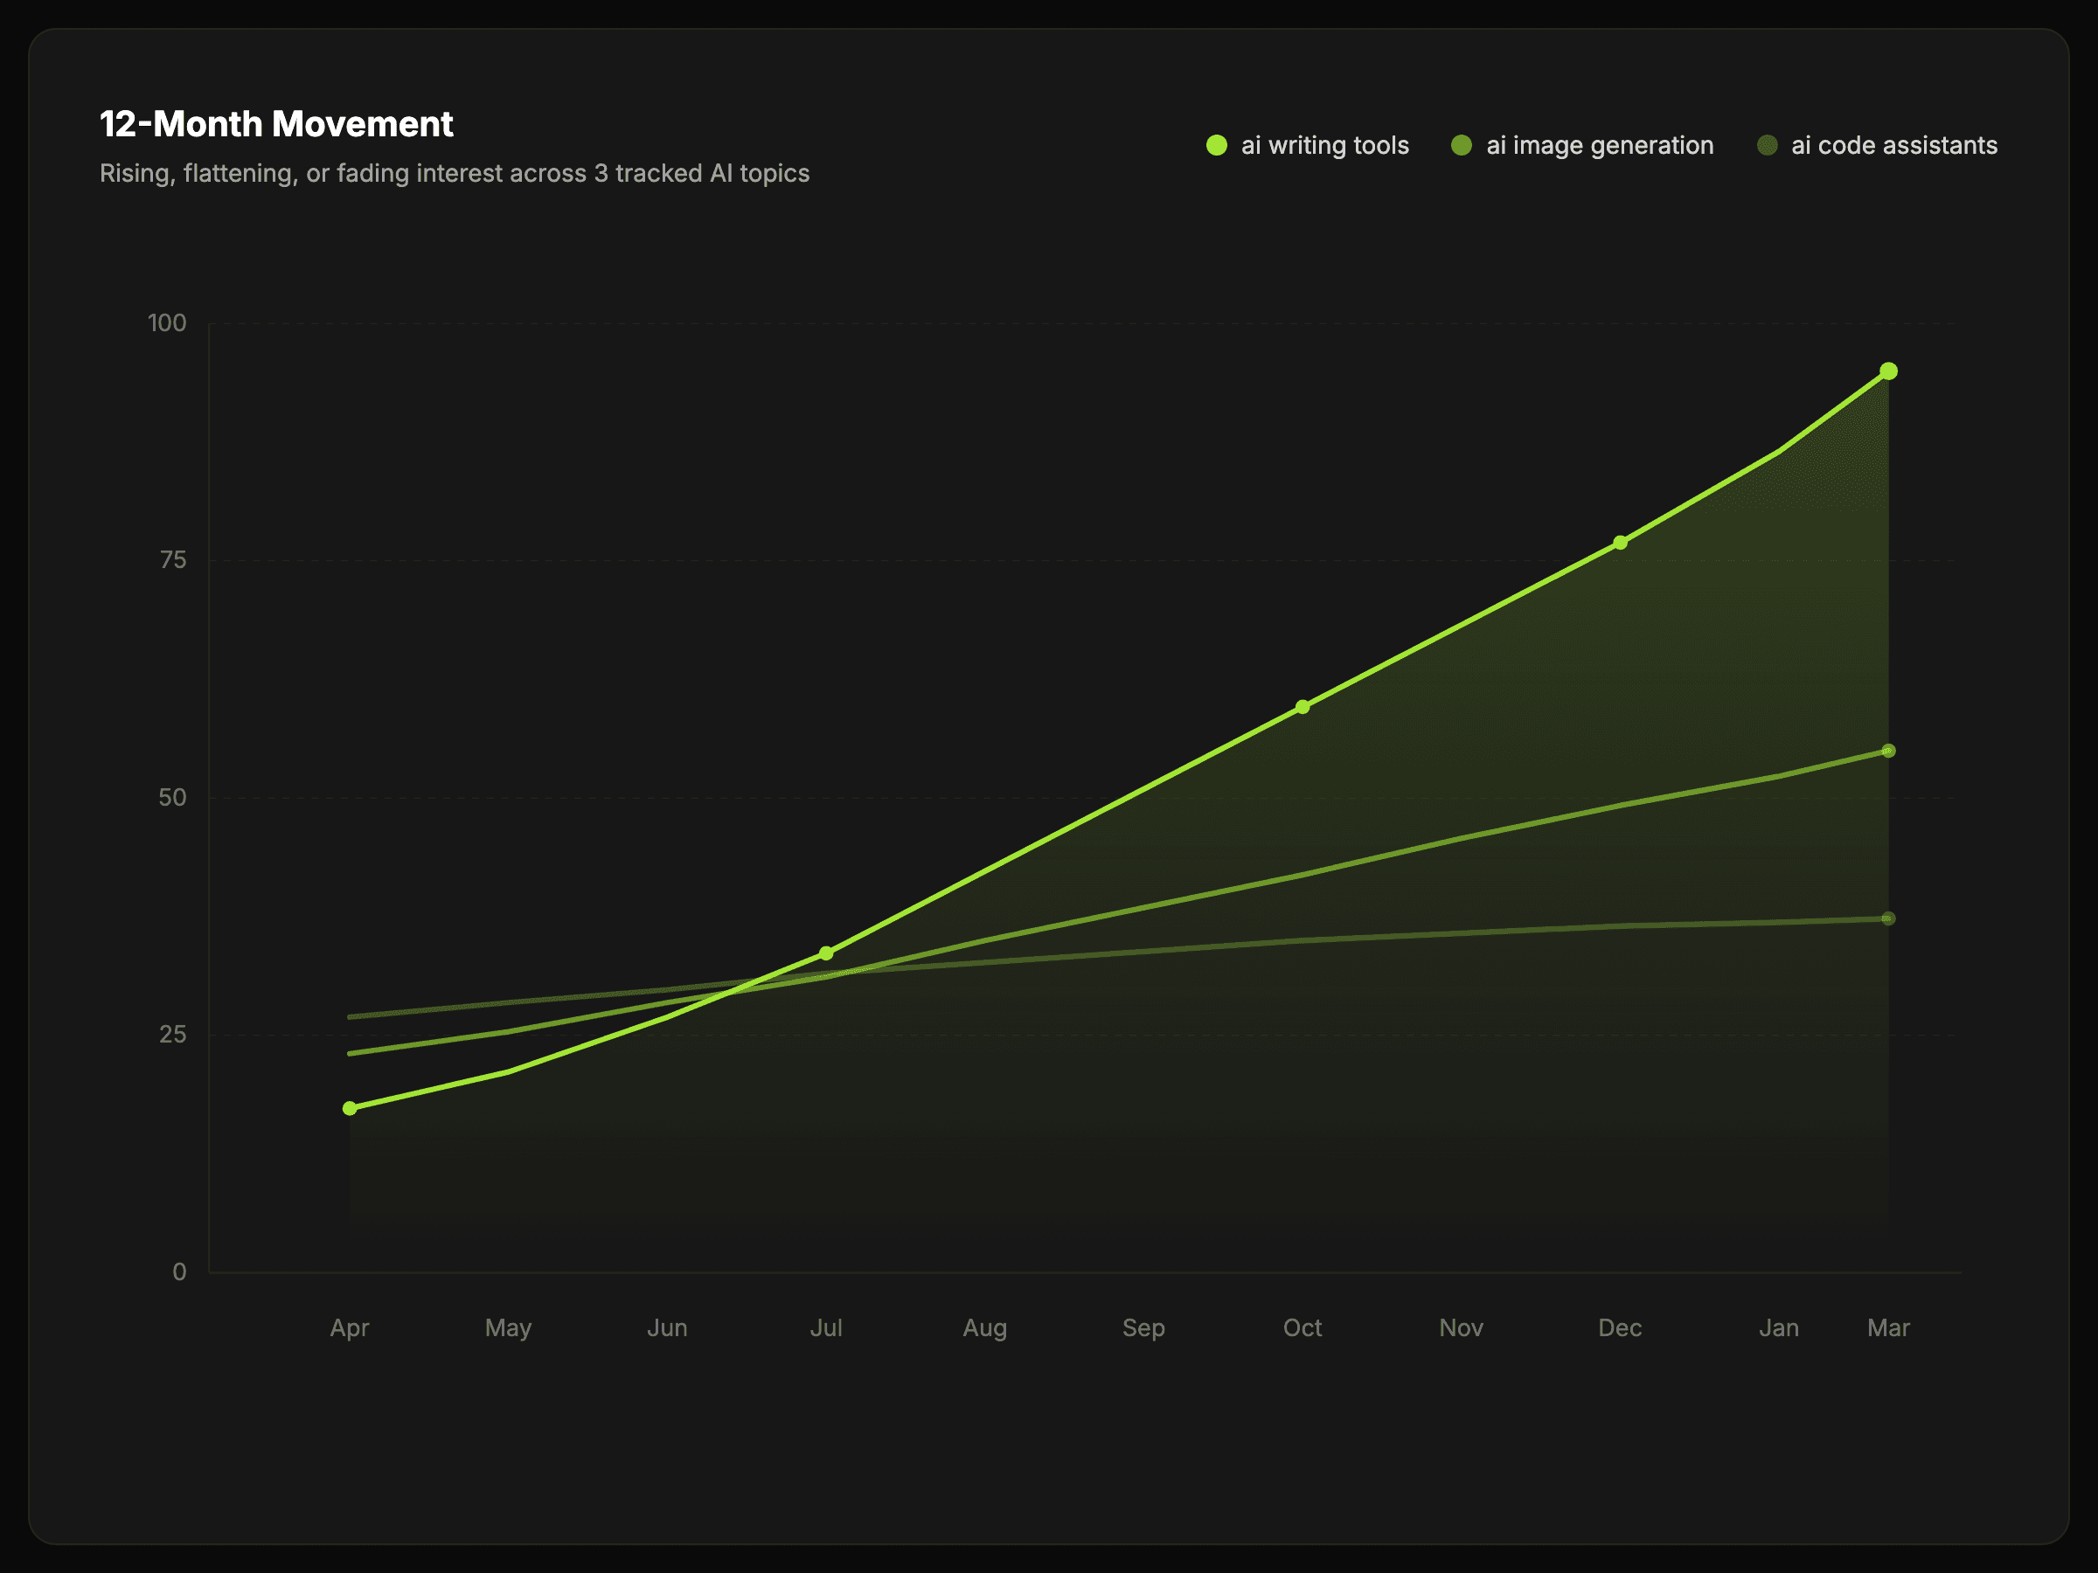The width and height of the screenshot is (2098, 1573).
Task: Click the March peak point of writing tools
Action: point(1888,371)
